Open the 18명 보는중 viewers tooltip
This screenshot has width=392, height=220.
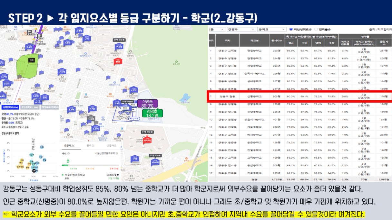click(x=119, y=40)
